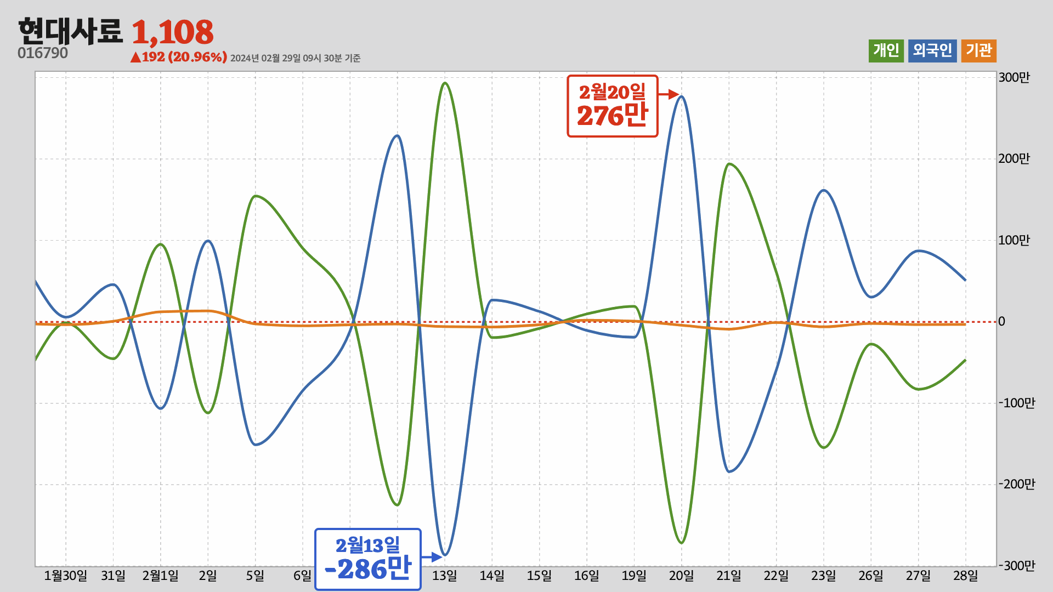
Task: Click the 100만 y-axis label
Action: point(1014,240)
